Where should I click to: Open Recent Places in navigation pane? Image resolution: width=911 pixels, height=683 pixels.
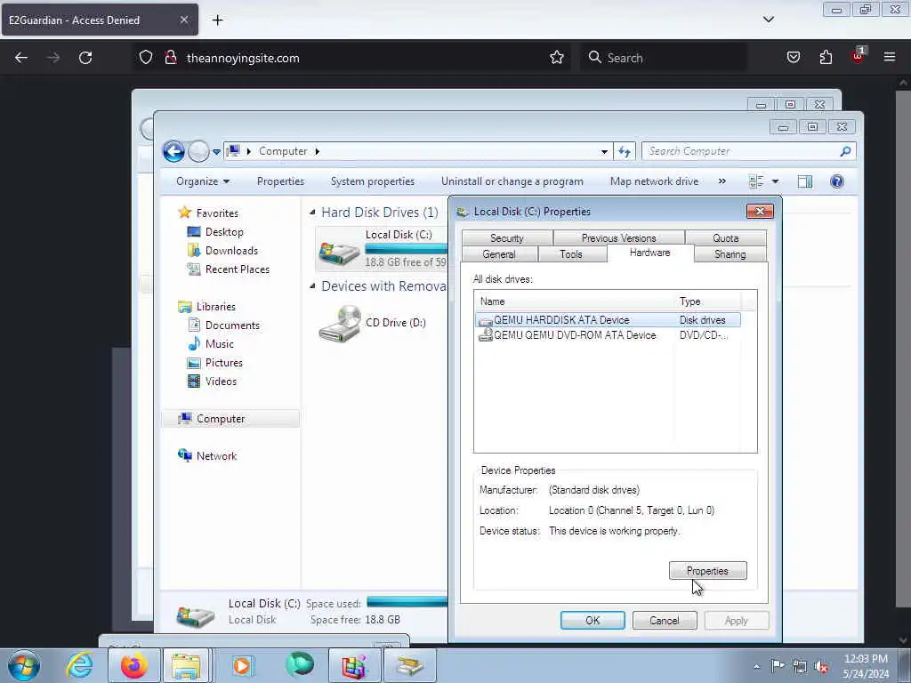[237, 269]
